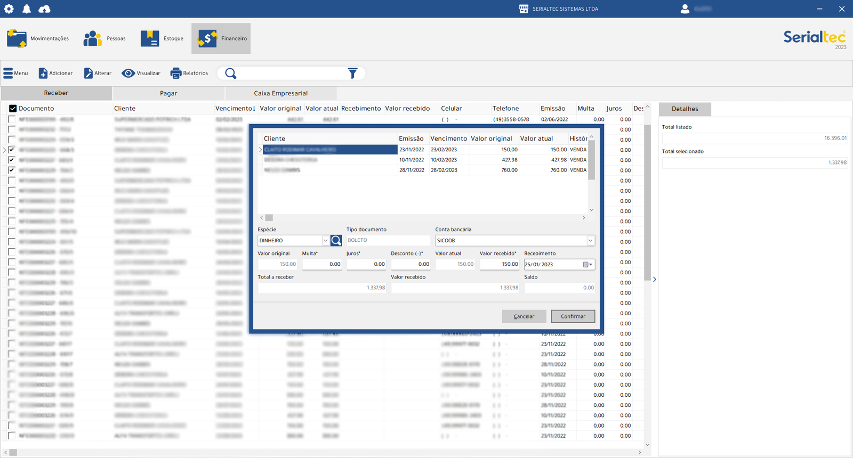Check the second row's checkbox in document list
853x458 pixels.
click(x=12, y=129)
